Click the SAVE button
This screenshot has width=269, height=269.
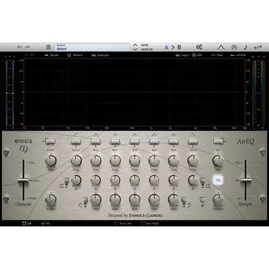144,45
